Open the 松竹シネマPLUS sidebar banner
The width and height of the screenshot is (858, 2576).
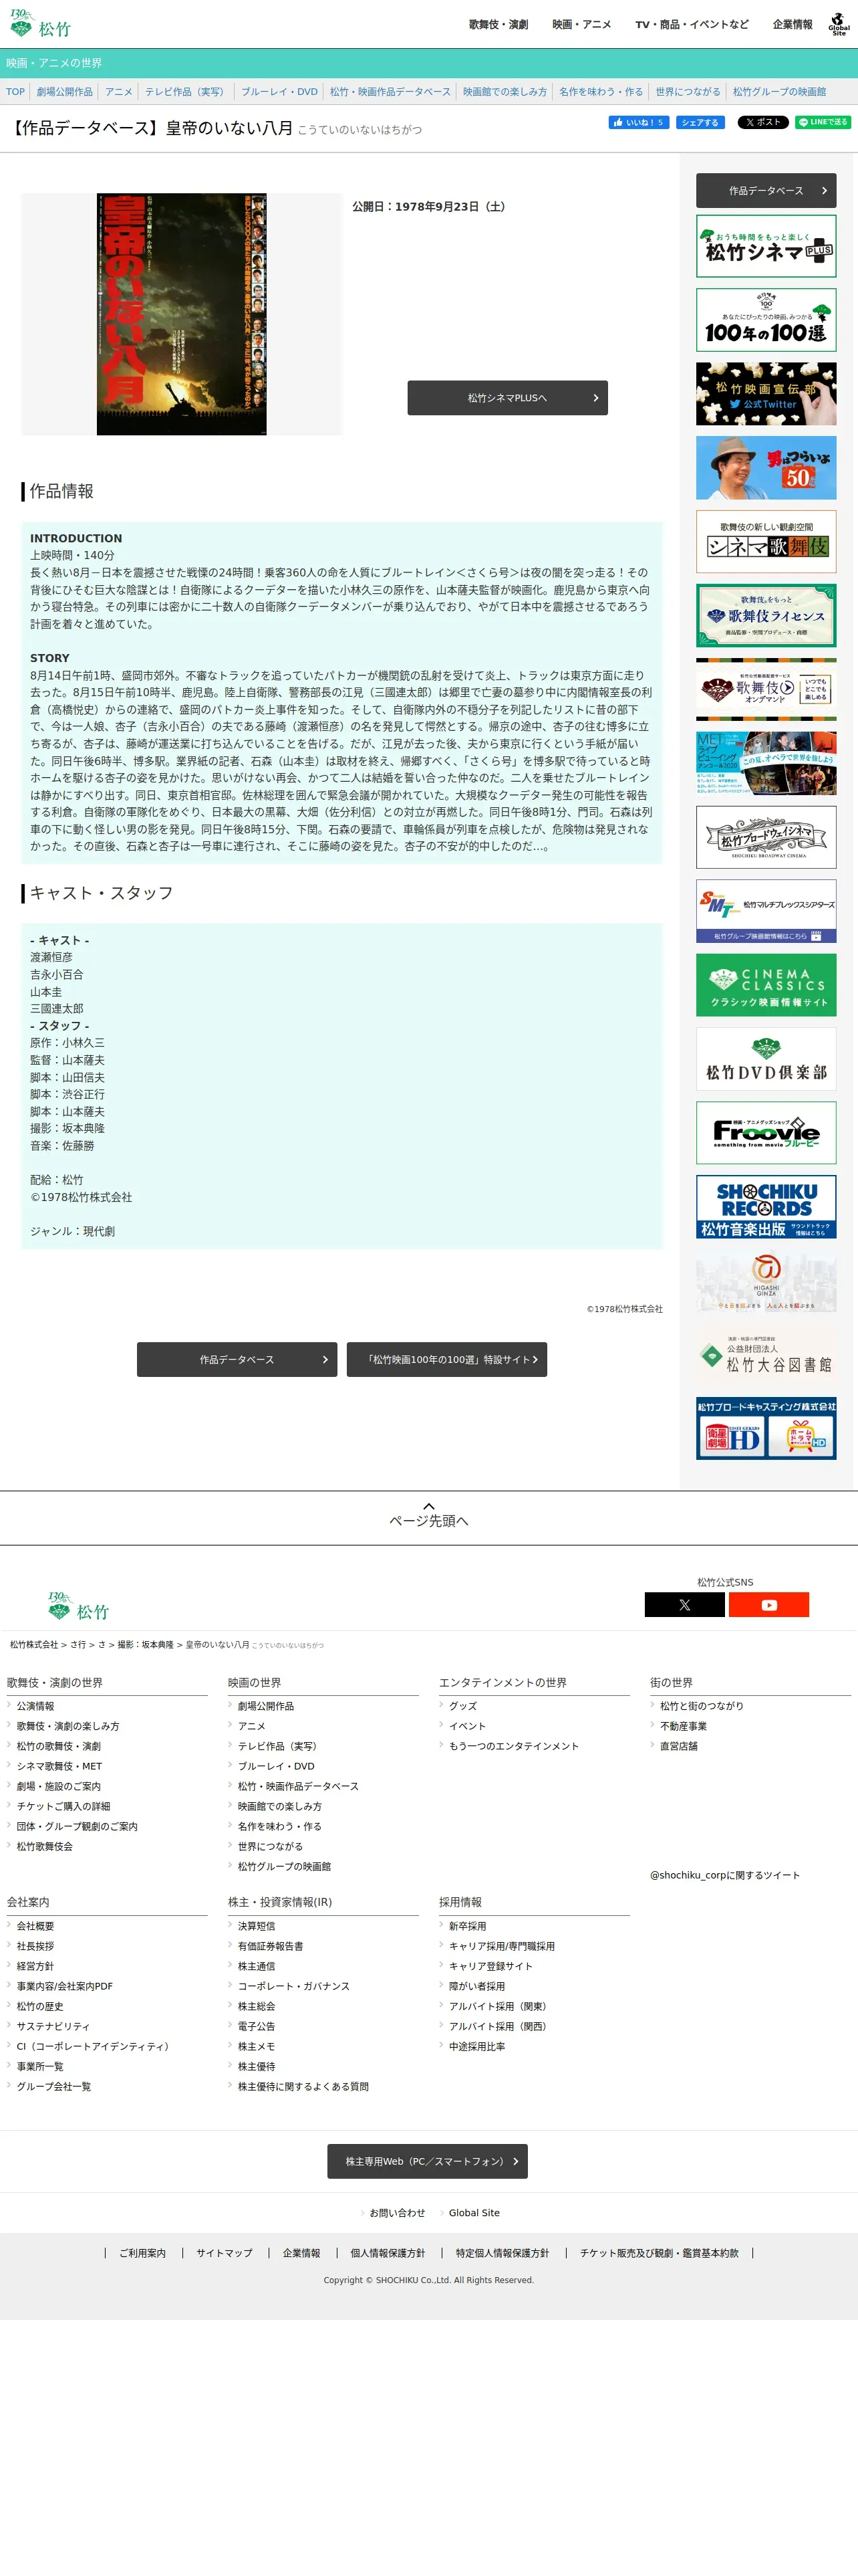(x=766, y=246)
